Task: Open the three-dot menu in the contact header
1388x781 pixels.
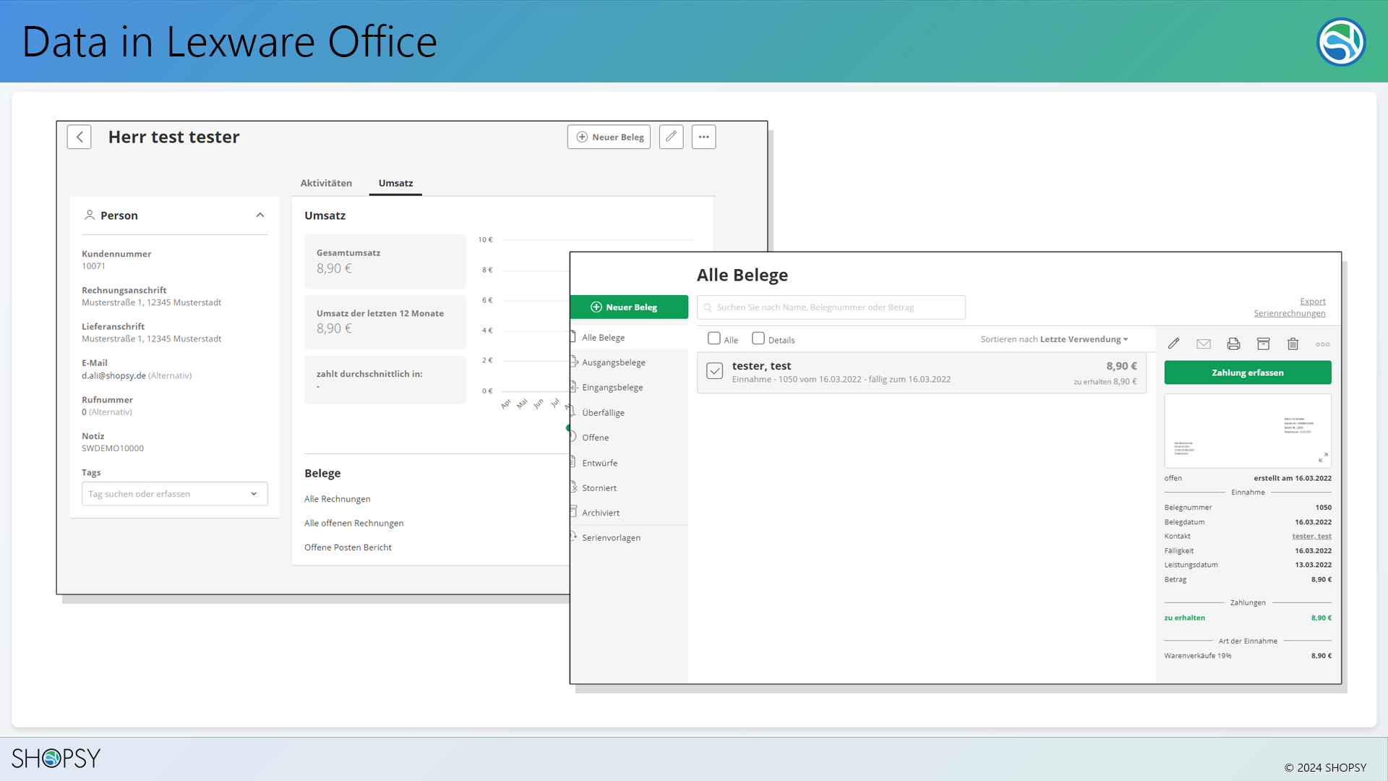Action: point(703,137)
